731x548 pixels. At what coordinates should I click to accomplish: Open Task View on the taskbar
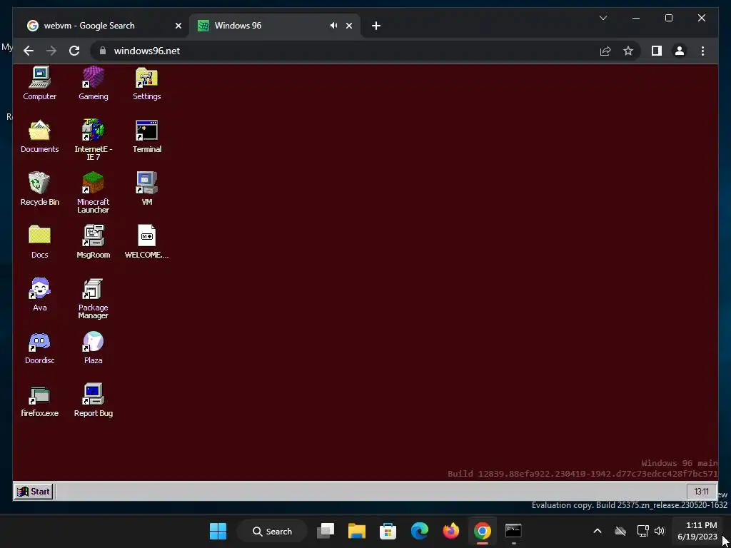coord(326,531)
